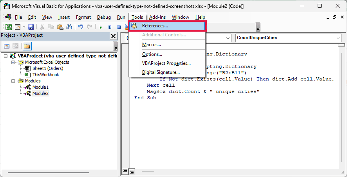The width and height of the screenshot is (347, 177).
Task: Switch to Procedure View button
Action: (125, 171)
